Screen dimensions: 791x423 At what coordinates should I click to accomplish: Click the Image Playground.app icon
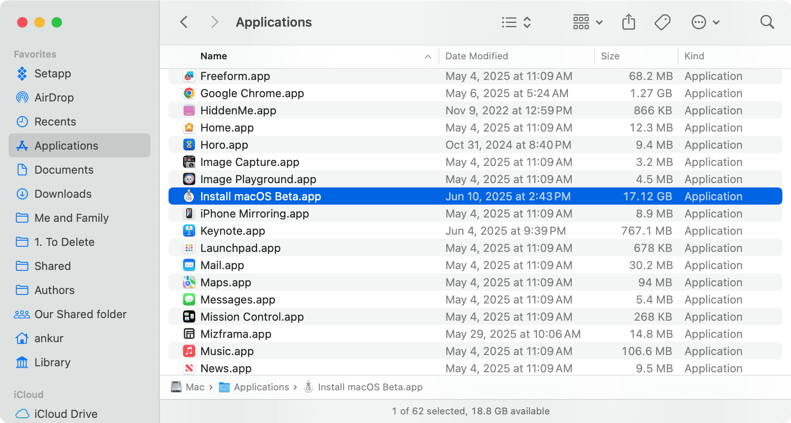pos(189,179)
